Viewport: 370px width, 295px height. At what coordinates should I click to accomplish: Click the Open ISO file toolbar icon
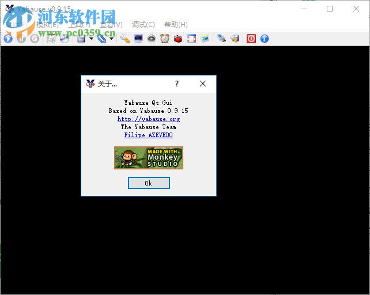(x=51, y=39)
